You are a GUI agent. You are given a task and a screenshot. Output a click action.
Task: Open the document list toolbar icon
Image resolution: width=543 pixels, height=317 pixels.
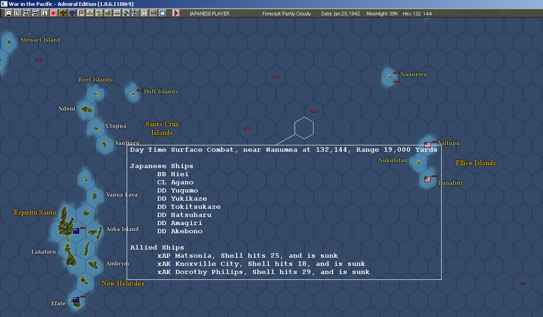click(18, 13)
